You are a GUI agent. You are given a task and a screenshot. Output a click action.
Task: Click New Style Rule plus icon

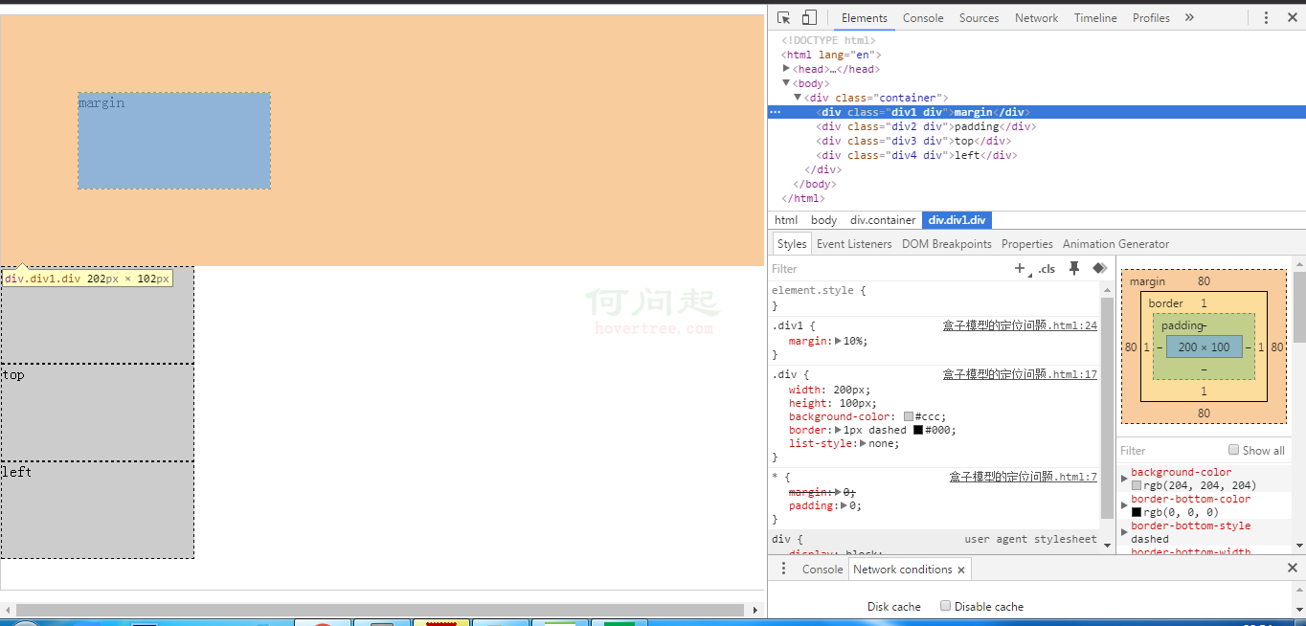pyautogui.click(x=1020, y=269)
